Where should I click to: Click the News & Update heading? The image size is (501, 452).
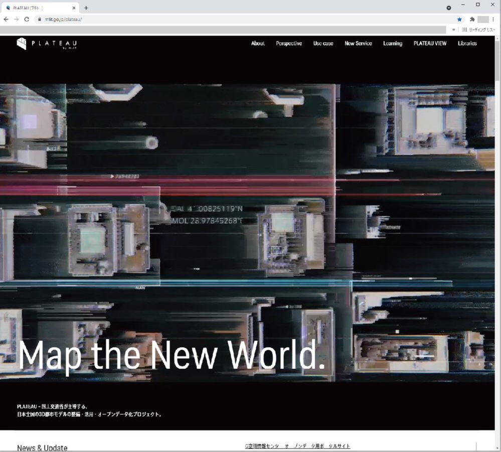pyautogui.click(x=42, y=447)
